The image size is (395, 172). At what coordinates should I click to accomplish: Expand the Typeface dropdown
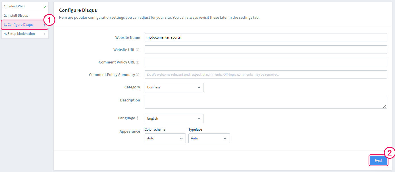[209, 138]
